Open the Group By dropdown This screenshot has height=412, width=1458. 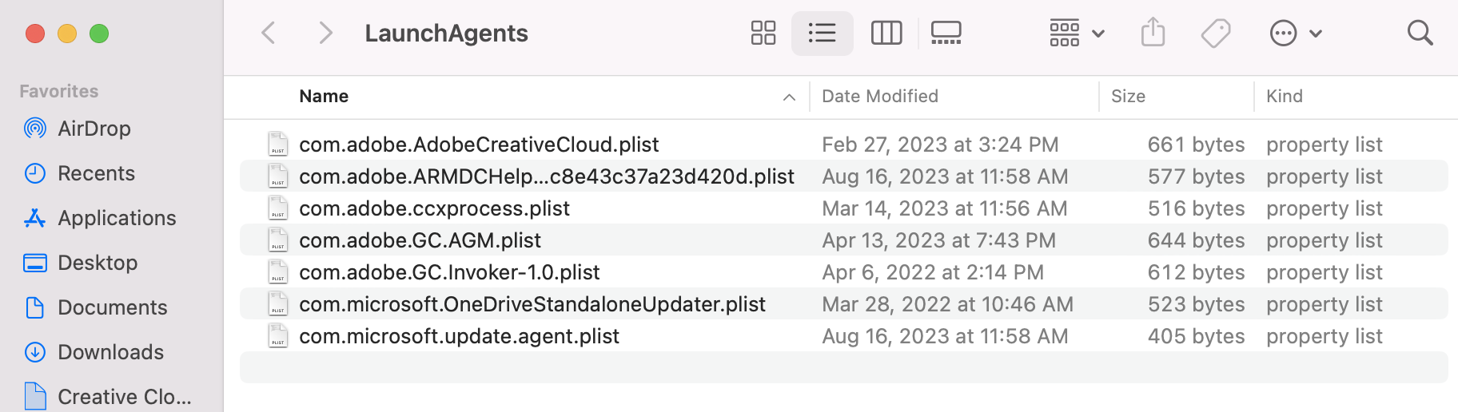click(1076, 33)
